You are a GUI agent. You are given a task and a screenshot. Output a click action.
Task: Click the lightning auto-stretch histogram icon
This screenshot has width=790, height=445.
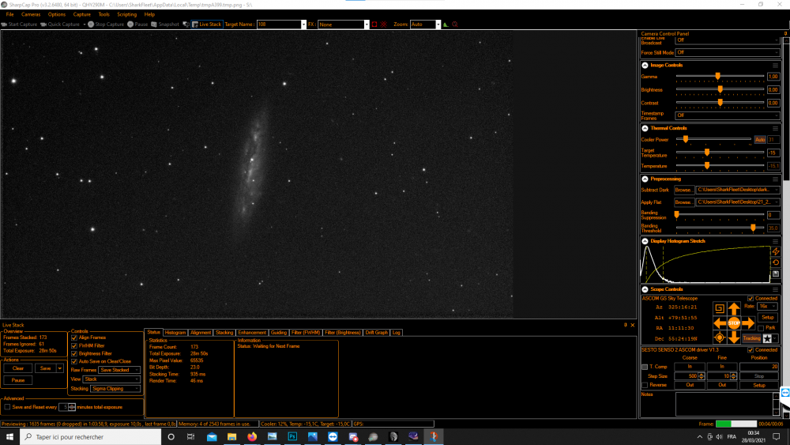[x=776, y=251]
